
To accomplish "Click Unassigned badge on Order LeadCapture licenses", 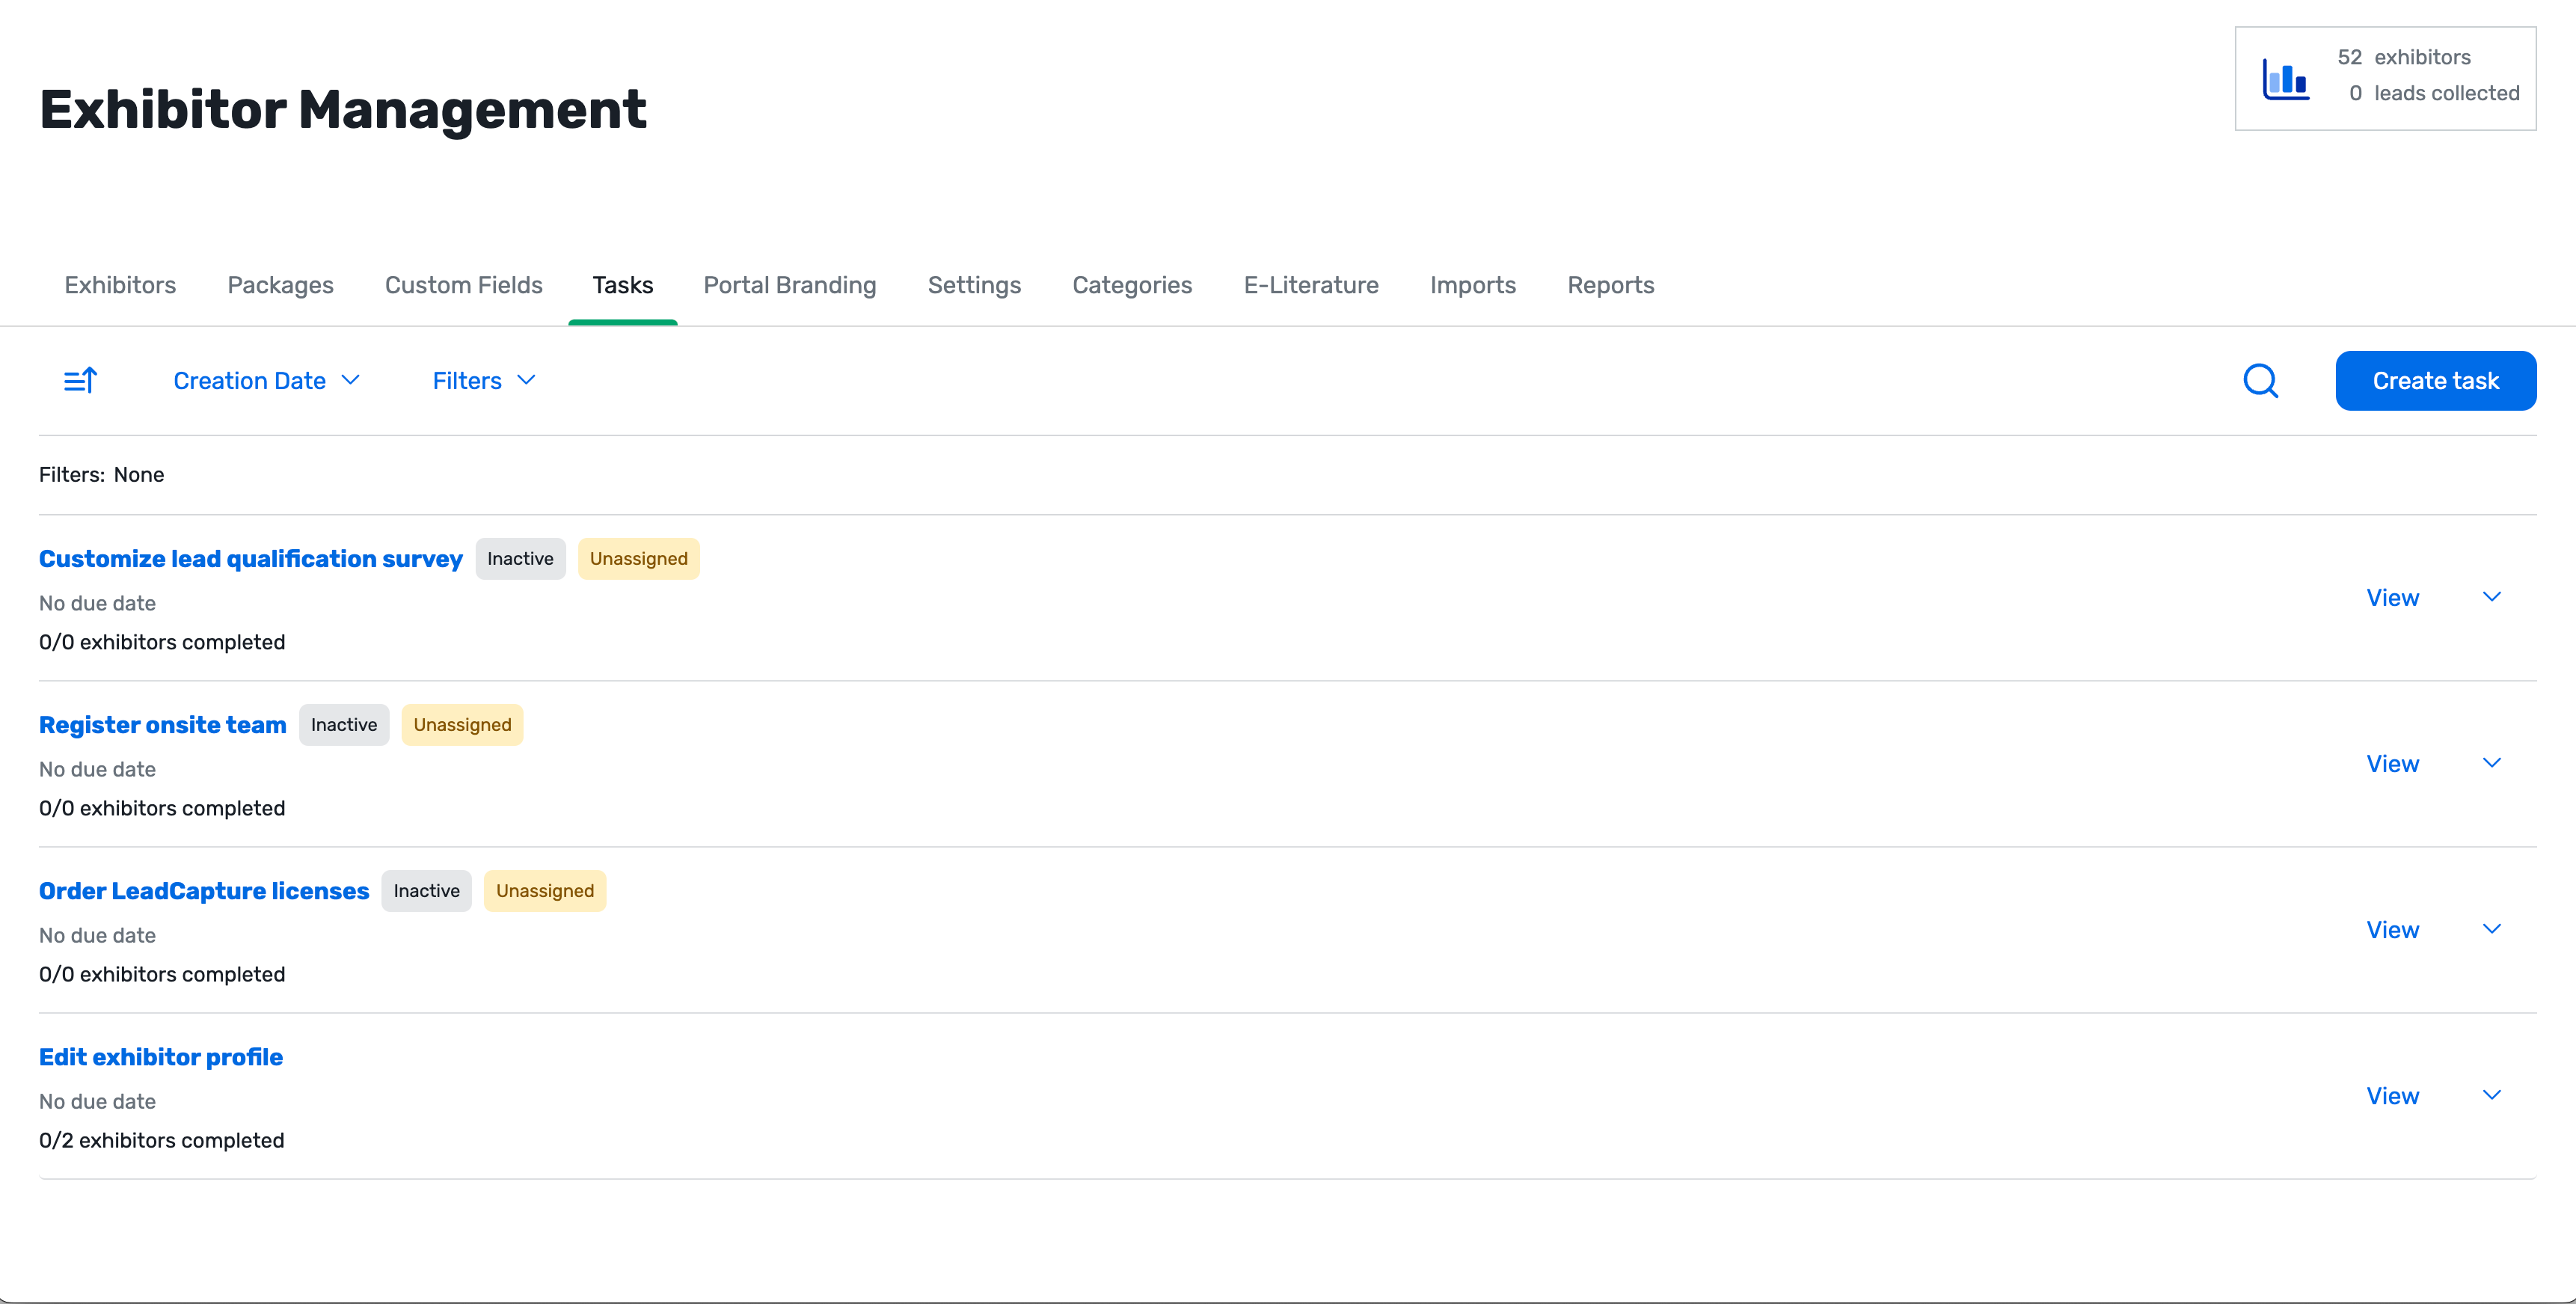I will pyautogui.click(x=545, y=891).
